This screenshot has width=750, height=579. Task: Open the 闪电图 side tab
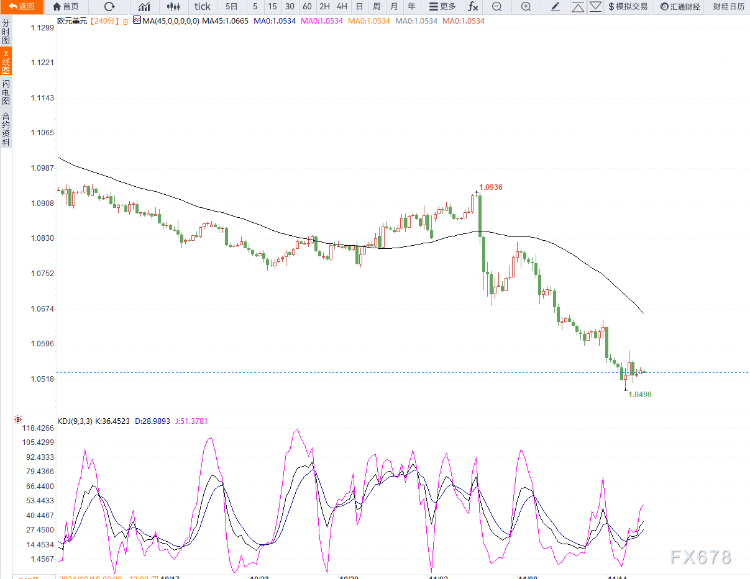pos(6,92)
